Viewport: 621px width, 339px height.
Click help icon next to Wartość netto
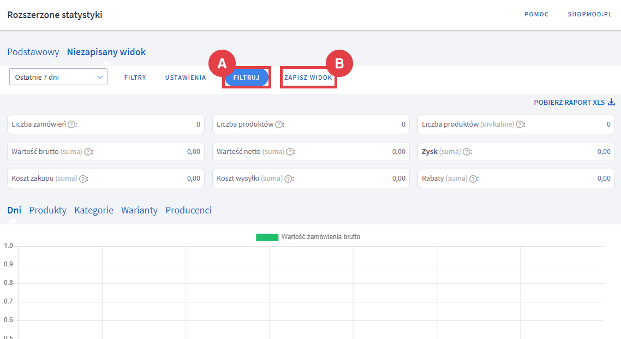(x=290, y=152)
